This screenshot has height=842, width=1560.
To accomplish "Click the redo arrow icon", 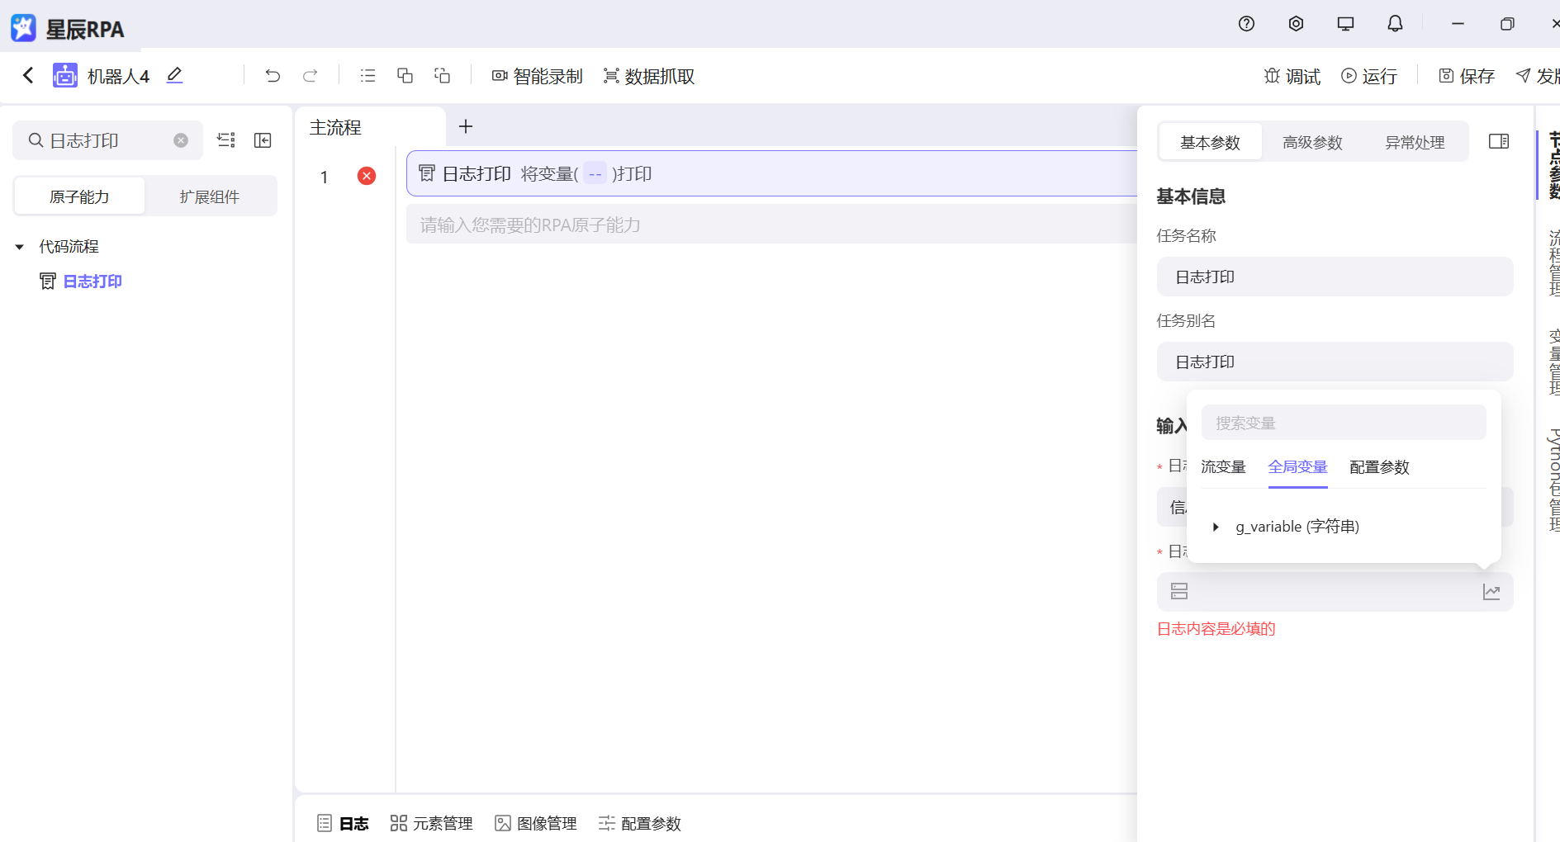I will (x=311, y=76).
